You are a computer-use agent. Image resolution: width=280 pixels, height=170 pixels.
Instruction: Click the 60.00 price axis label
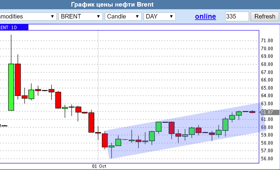267,127
